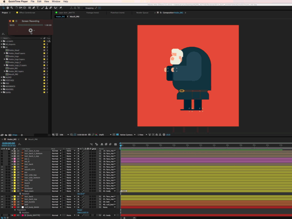Image resolution: width=292 pixels, height=219 pixels.
Task: Enable frame blending icon in timeline
Action: tap(106, 144)
